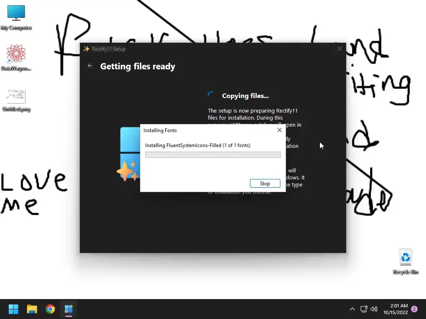This screenshot has height=319, width=426.
Task: Click the Getting files ready heading
Action: 137,66
